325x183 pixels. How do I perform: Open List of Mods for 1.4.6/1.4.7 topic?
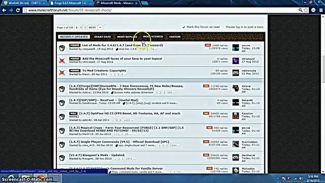[122, 45]
